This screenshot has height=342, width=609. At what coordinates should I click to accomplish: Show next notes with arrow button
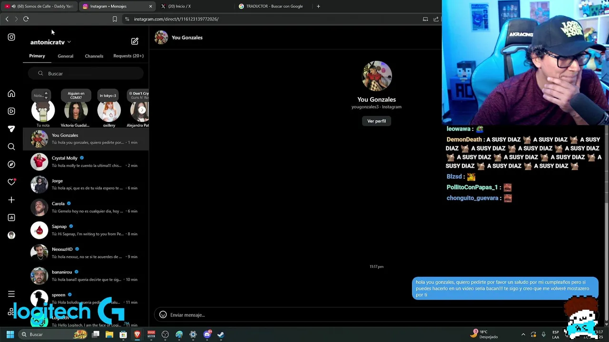click(x=142, y=110)
